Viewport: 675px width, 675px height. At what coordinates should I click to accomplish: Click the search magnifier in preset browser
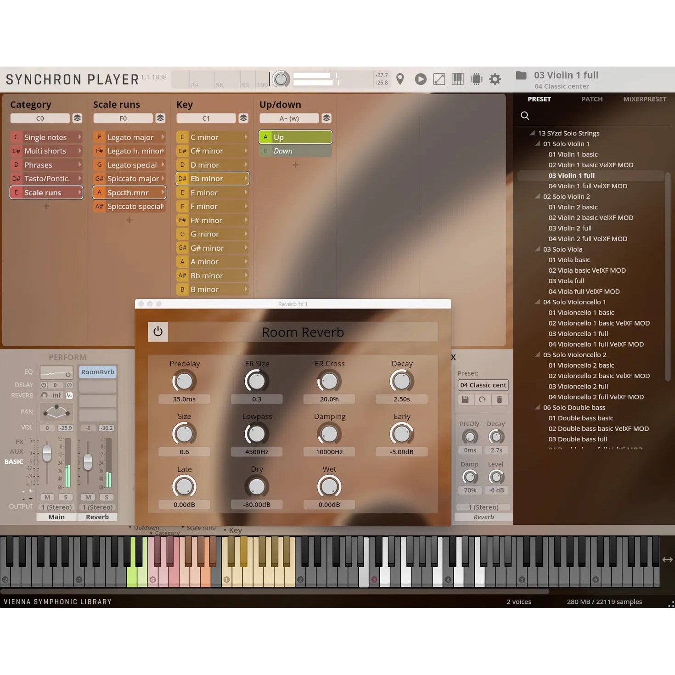(x=525, y=116)
